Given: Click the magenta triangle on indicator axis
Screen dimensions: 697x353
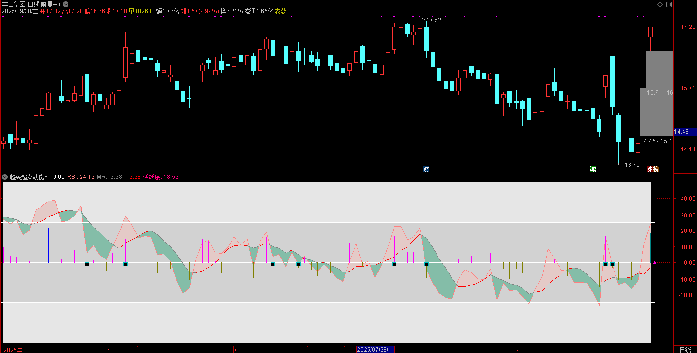Looking at the screenshot, I should pyautogui.click(x=655, y=263).
